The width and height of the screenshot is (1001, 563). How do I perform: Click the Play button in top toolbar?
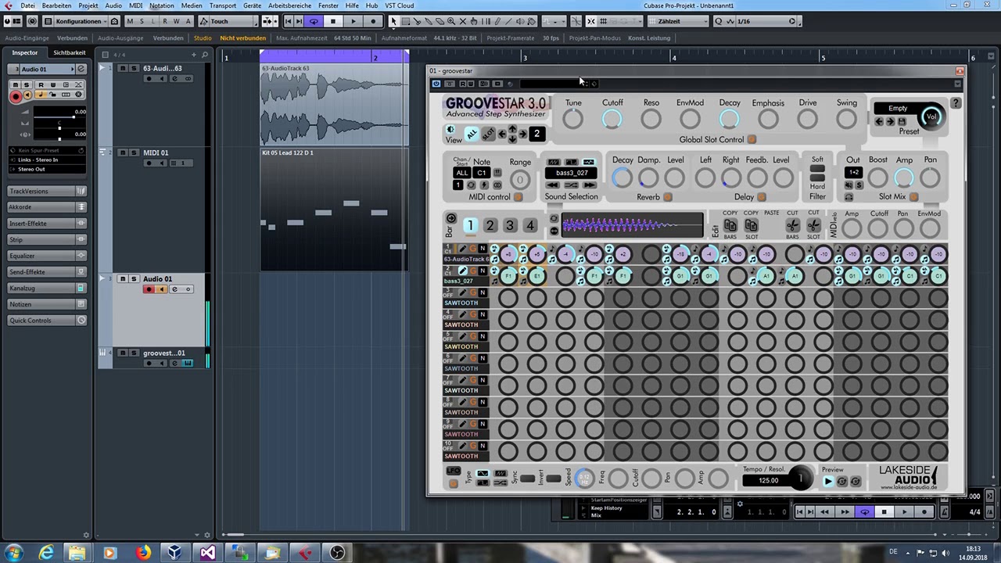pos(353,21)
